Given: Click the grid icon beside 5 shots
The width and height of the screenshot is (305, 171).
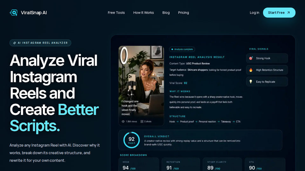Looking at the screenshot, I should (142, 122).
